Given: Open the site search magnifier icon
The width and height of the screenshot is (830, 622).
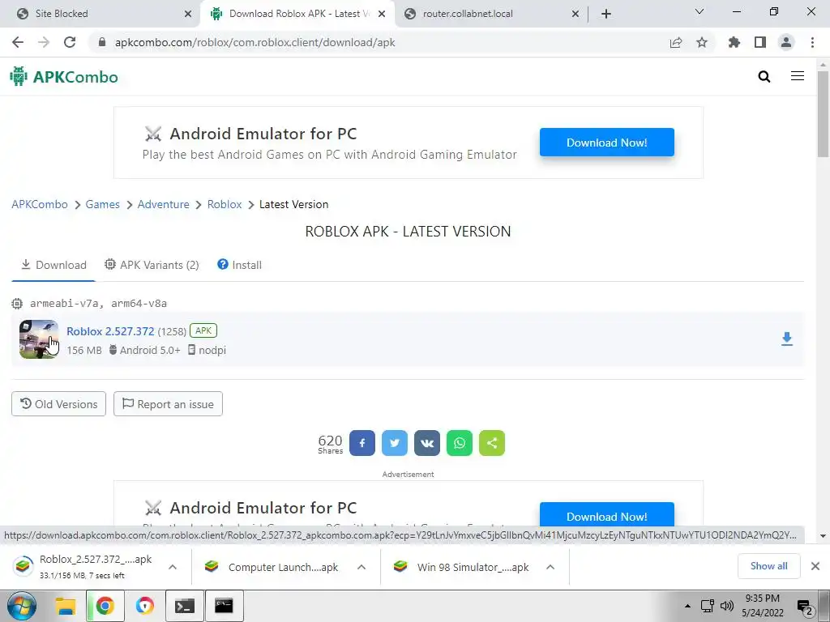Looking at the screenshot, I should tap(764, 77).
